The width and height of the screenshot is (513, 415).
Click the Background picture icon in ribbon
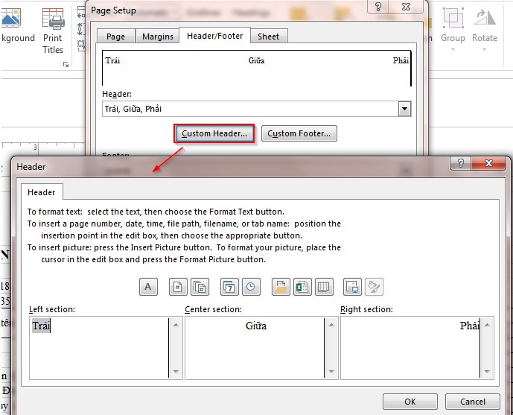coord(11,18)
